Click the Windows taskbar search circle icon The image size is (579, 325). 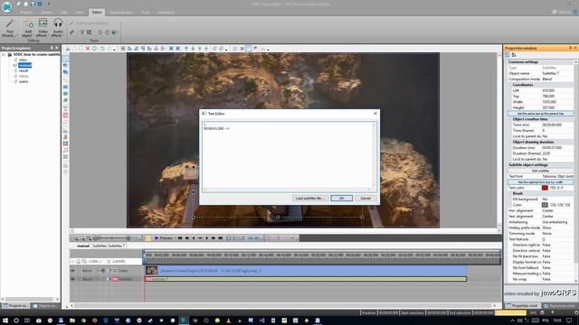[16, 320]
